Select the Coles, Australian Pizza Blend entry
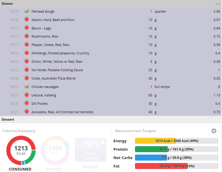Screen dimensions: 222x172 (111, 78)
